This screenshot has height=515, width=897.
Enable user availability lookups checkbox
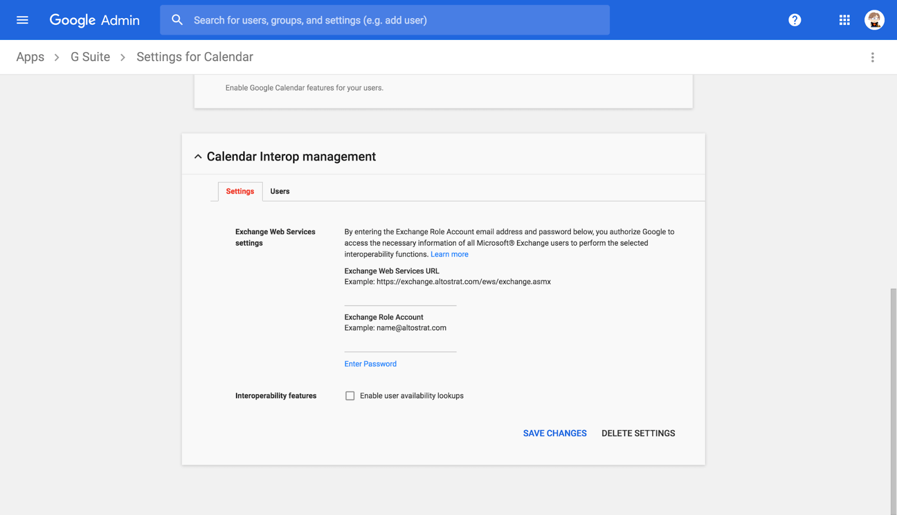point(350,396)
